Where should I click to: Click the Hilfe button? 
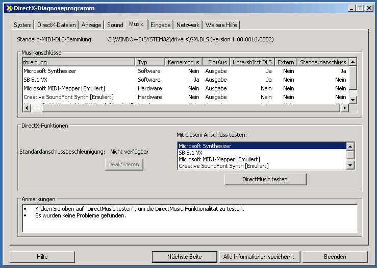point(42,257)
